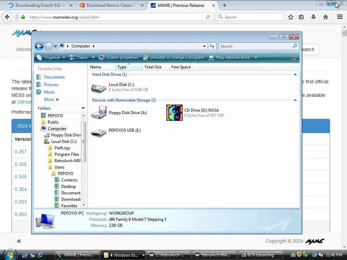
Task: Open recent pages dropdown beside Explorer forward button
Action: (x=55, y=46)
